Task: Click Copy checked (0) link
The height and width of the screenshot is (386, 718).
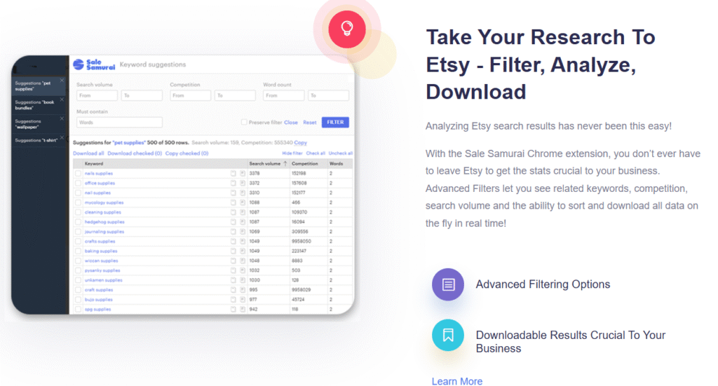Action: pos(187,153)
